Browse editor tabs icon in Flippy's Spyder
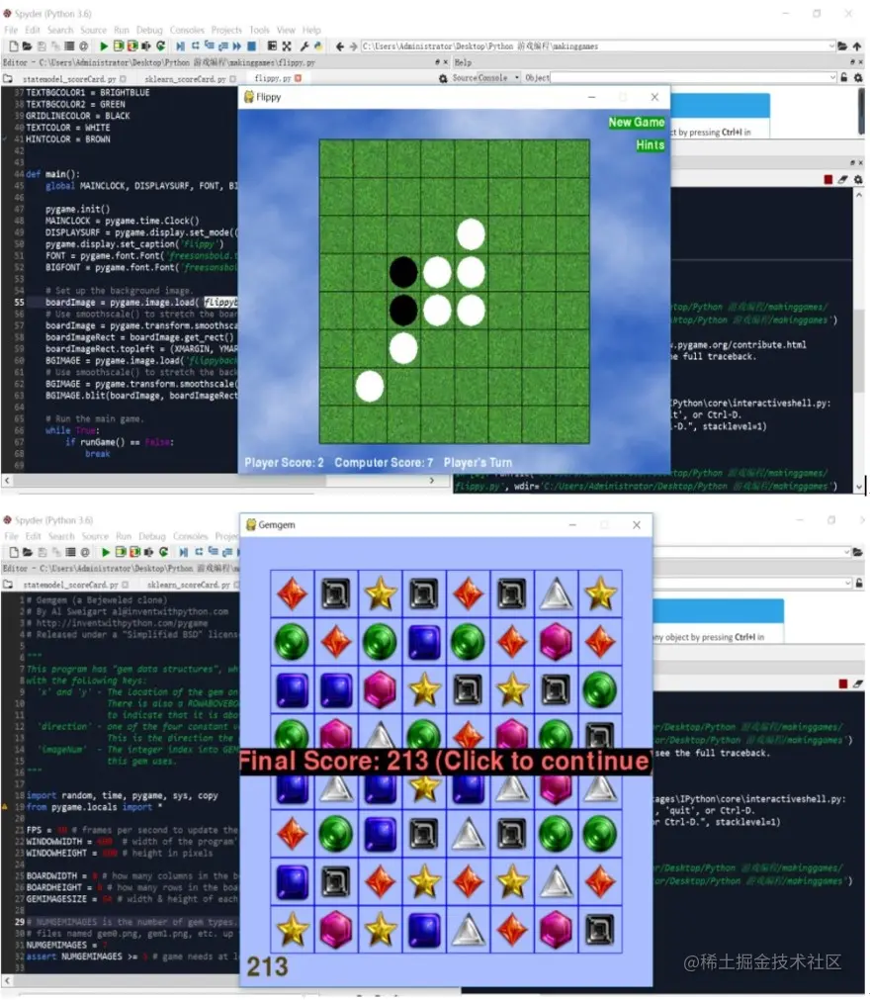870x1000 pixels. [8, 79]
